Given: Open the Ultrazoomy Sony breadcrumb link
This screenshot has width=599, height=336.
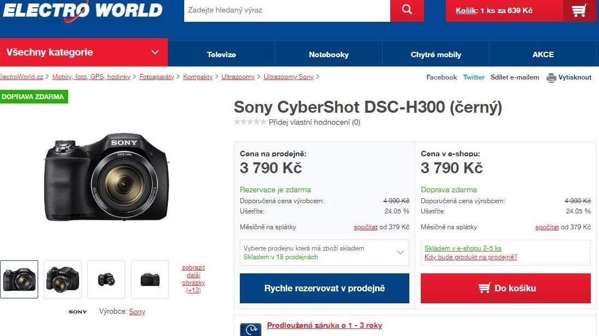Looking at the screenshot, I should click(288, 77).
